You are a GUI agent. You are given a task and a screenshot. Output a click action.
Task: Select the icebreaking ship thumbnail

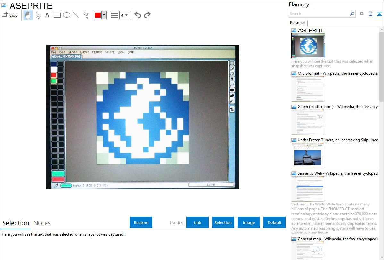pos(308,155)
